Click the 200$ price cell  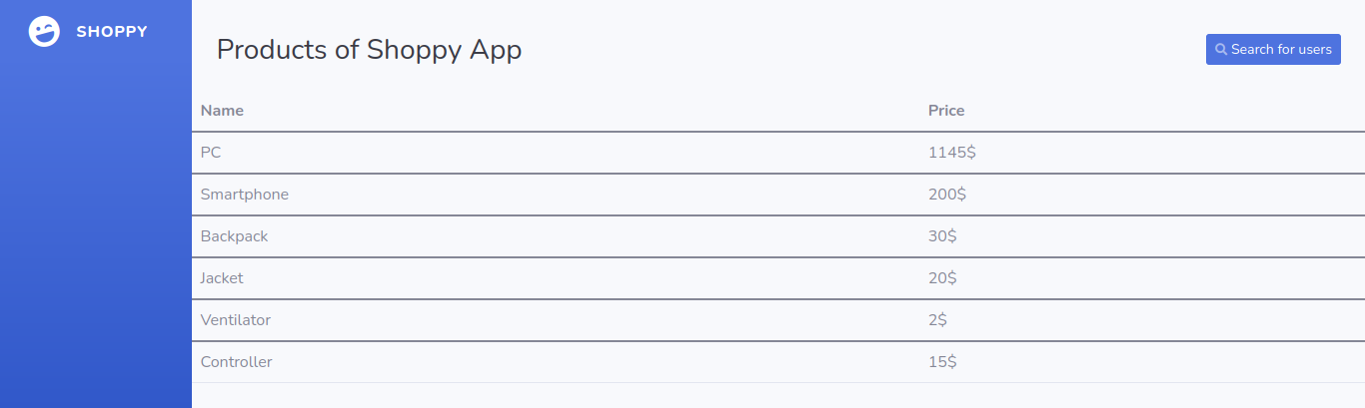click(947, 195)
